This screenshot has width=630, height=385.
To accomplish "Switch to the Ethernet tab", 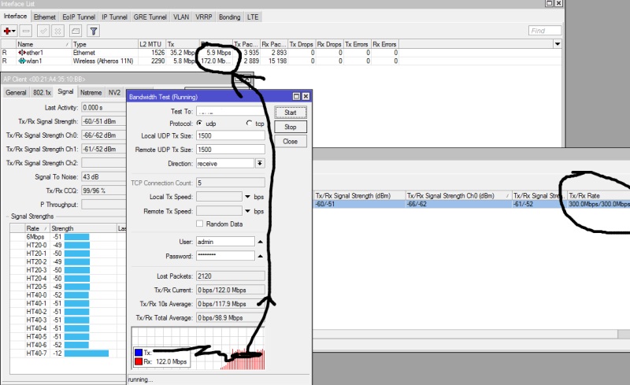I will pyautogui.click(x=45, y=17).
